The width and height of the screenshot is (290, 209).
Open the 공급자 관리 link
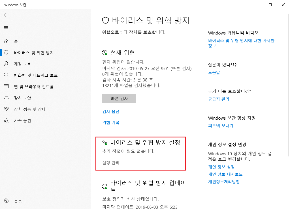219,99
